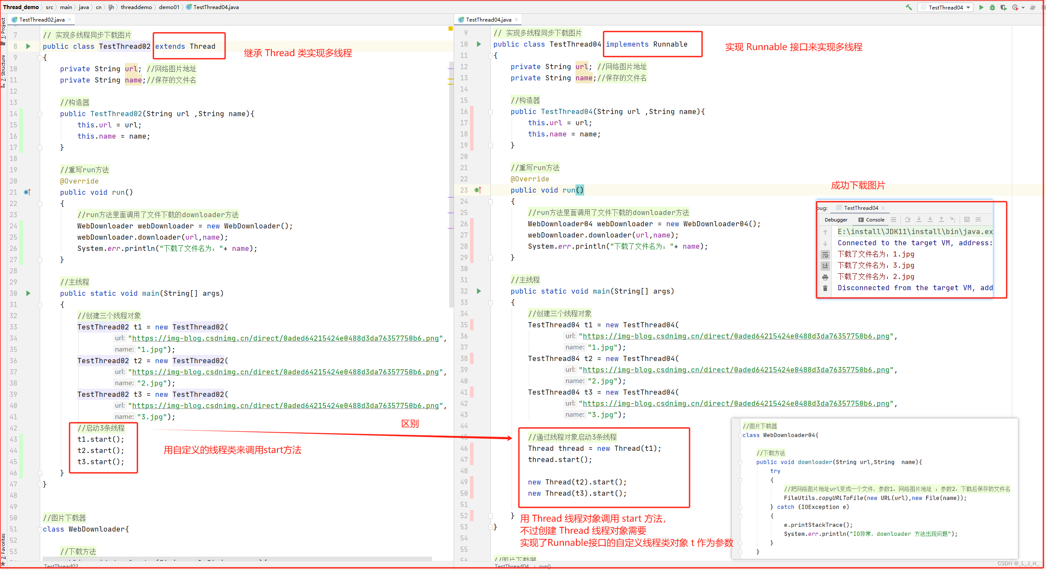The height and width of the screenshot is (570, 1046).
Task: Click TestThread02 editor horizontal scrollbar
Action: 237,559
